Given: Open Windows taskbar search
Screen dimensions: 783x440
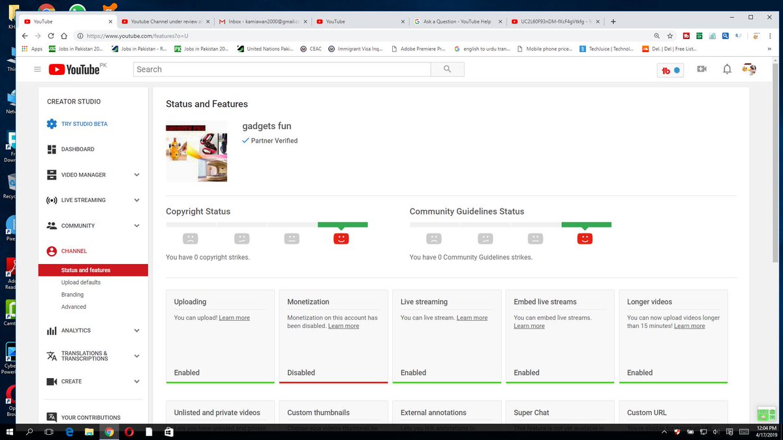Looking at the screenshot, I should [x=29, y=432].
